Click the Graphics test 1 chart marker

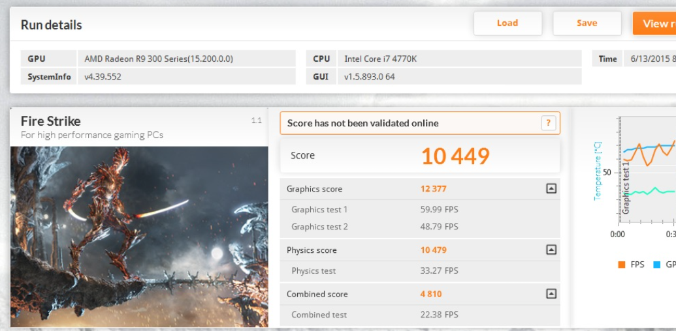pyautogui.click(x=626, y=188)
